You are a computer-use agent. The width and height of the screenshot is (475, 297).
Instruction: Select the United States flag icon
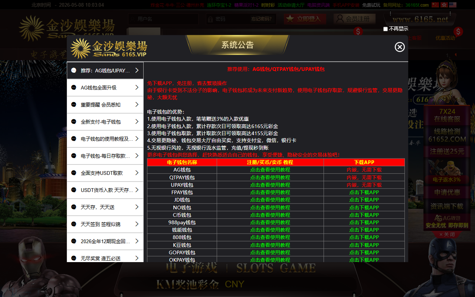453,5
